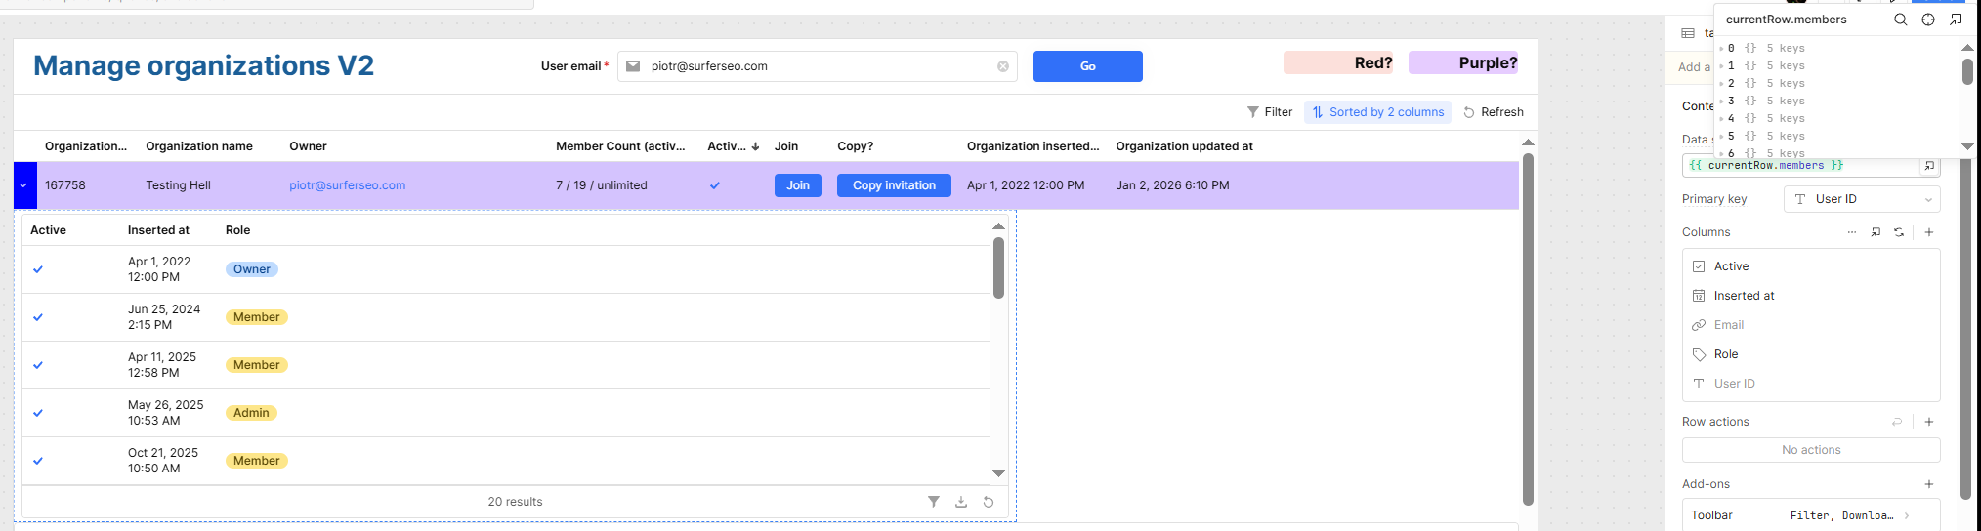Open the Toolbar add-on settings
Image resolution: width=1981 pixels, height=531 pixels.
pos(1810,515)
